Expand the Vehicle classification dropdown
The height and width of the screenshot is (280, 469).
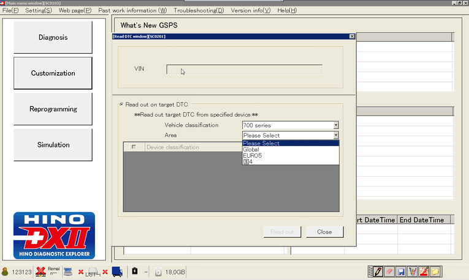click(336, 125)
